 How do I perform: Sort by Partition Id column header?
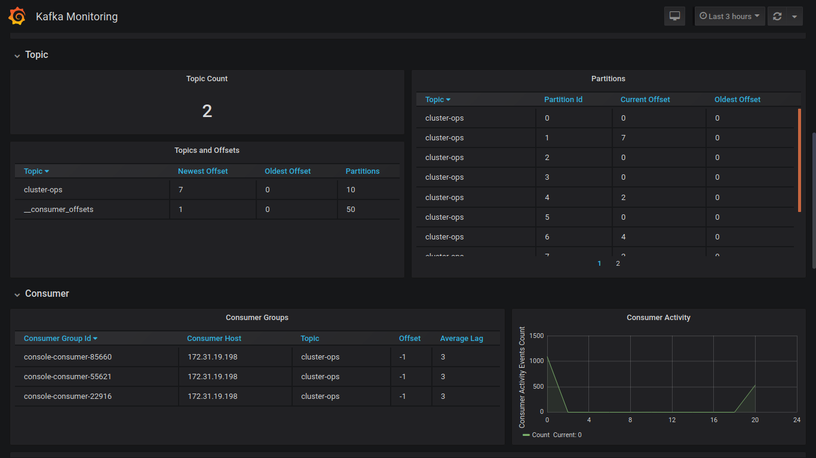(563, 100)
